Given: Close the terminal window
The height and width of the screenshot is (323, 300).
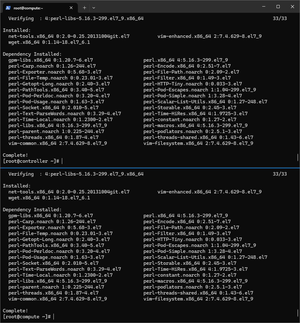Looking at the screenshot, I should click(x=292, y=7).
